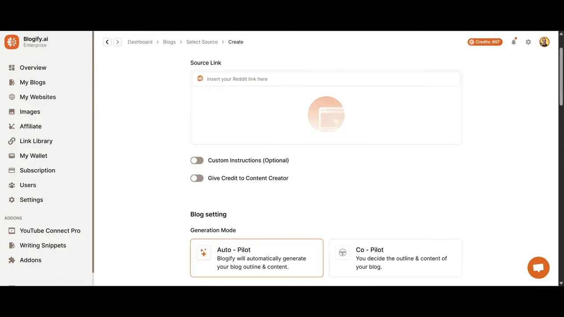The height and width of the screenshot is (317, 564).
Task: Click the forward navigation chevron
Action: pos(118,42)
